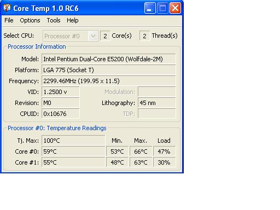Maximize the Core Temp window
The width and height of the screenshot is (280, 210).
click(162, 8)
